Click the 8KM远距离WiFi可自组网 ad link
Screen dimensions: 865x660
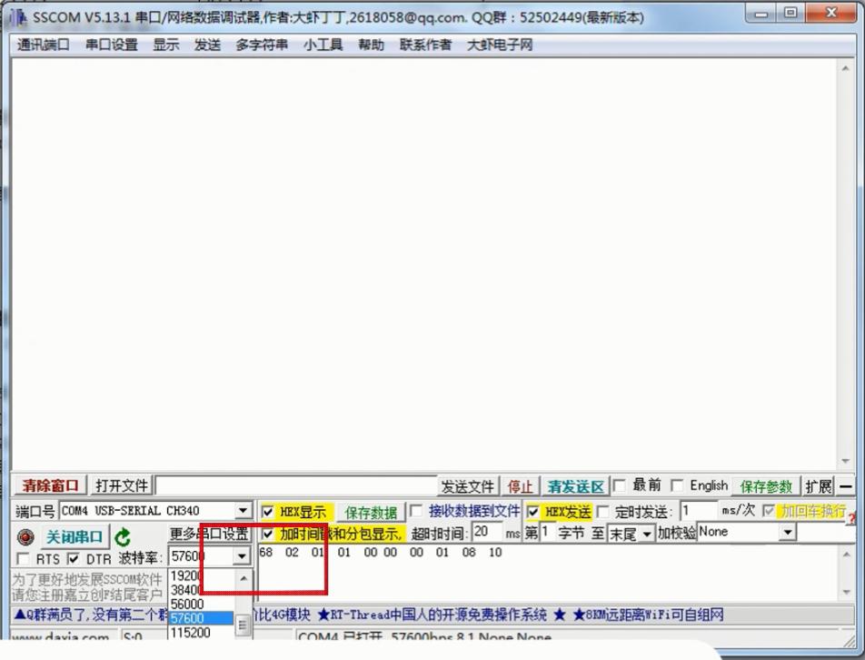(x=649, y=615)
